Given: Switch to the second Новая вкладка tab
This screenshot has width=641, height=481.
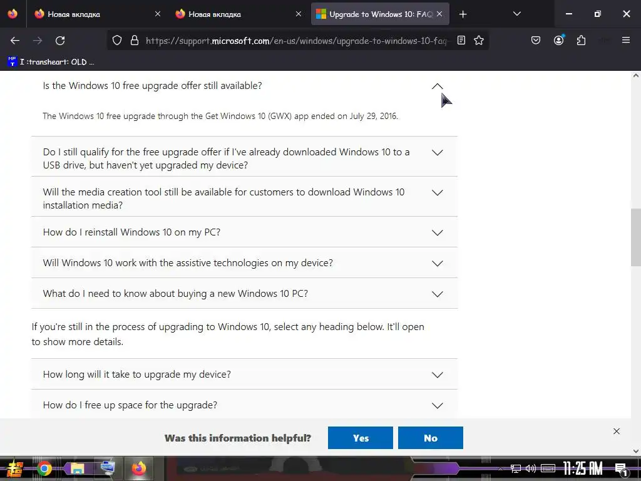Looking at the screenshot, I should tap(238, 14).
